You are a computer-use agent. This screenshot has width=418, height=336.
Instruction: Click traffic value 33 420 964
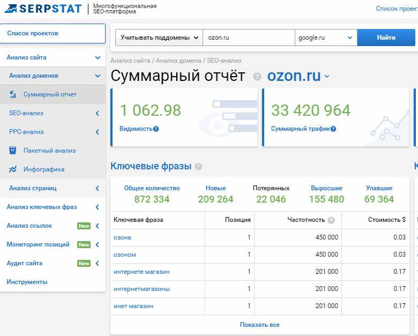pyautogui.click(x=311, y=110)
